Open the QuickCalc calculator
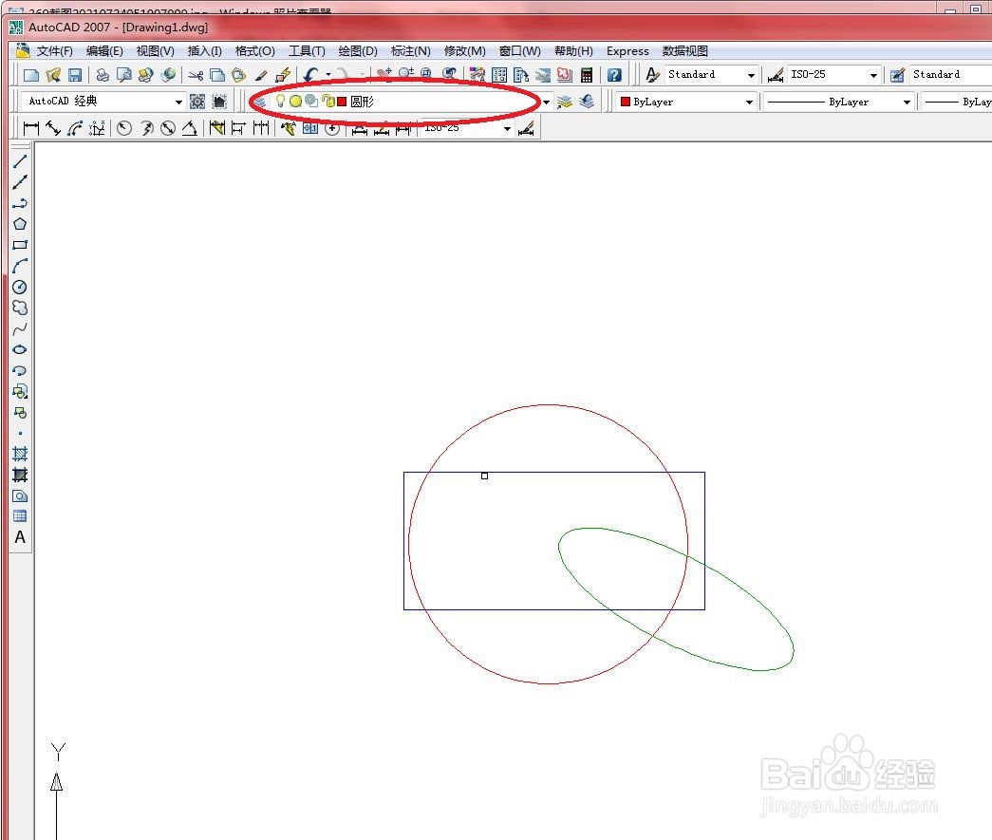The width and height of the screenshot is (992, 840). coord(587,75)
